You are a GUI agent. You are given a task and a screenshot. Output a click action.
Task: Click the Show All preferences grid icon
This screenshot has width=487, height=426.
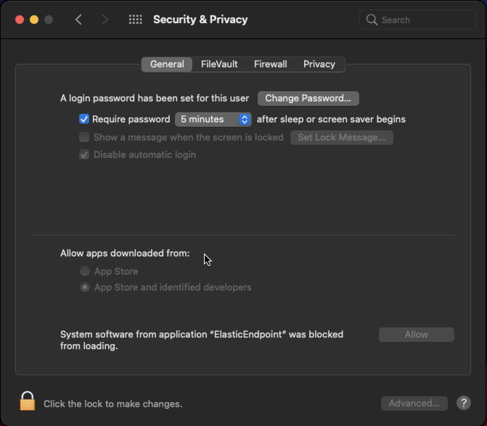click(x=135, y=20)
